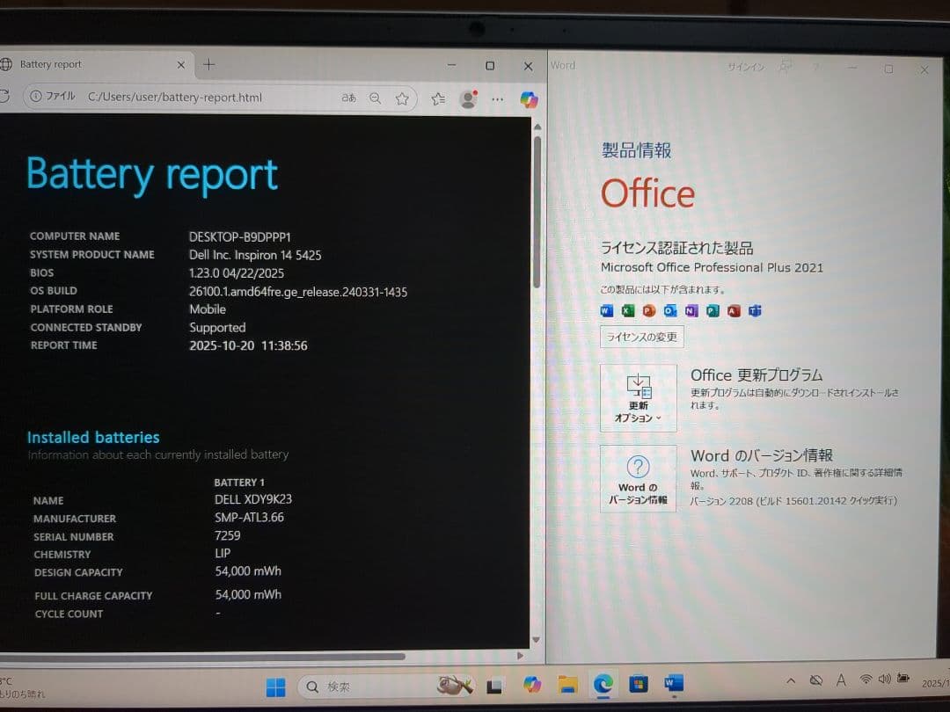Open the PowerPoint icon in the product list
Screen dimensions: 950x712
click(x=648, y=310)
